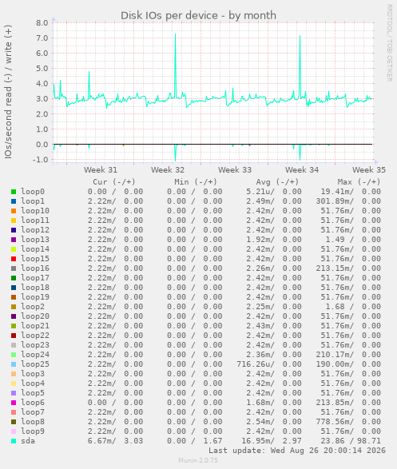Click the Min (-/+) column header
The height and width of the screenshot is (469, 397).
click(196, 182)
